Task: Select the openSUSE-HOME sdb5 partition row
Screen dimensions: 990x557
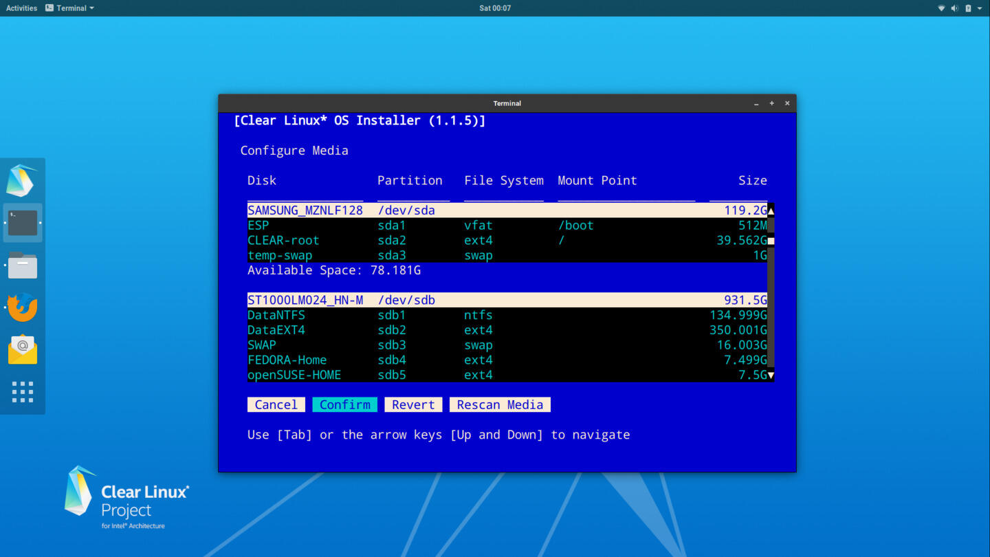Action: (507, 375)
